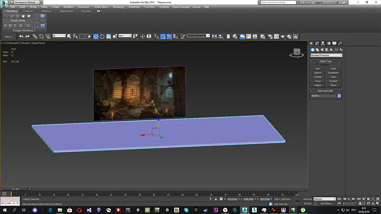Image resolution: width=381 pixels, height=214 pixels.
Task: Open the Display command panel tab
Action: pos(335,43)
